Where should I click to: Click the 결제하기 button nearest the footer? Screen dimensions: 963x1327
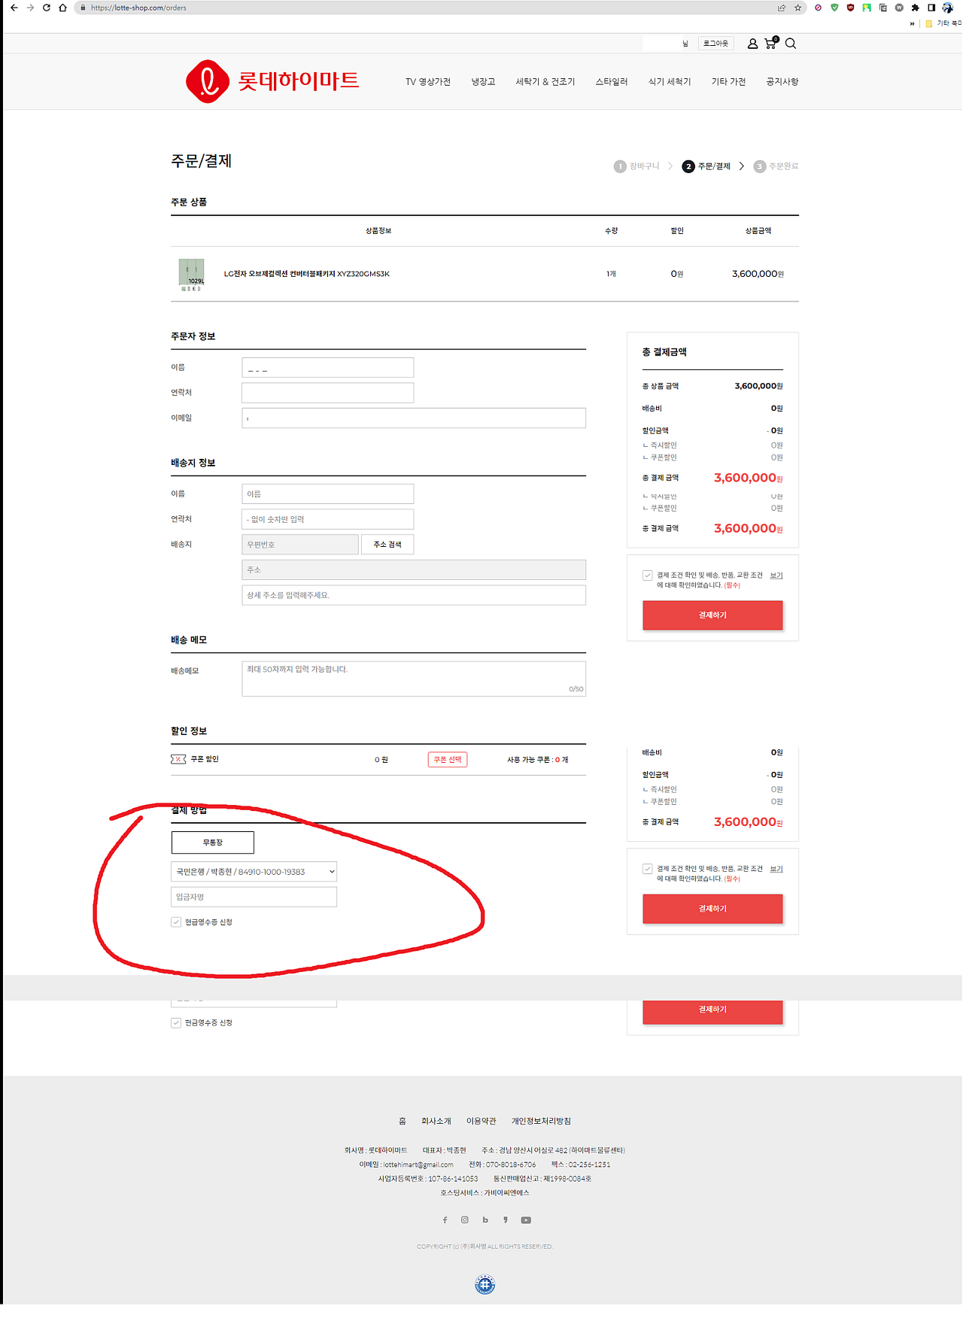pyautogui.click(x=712, y=1011)
